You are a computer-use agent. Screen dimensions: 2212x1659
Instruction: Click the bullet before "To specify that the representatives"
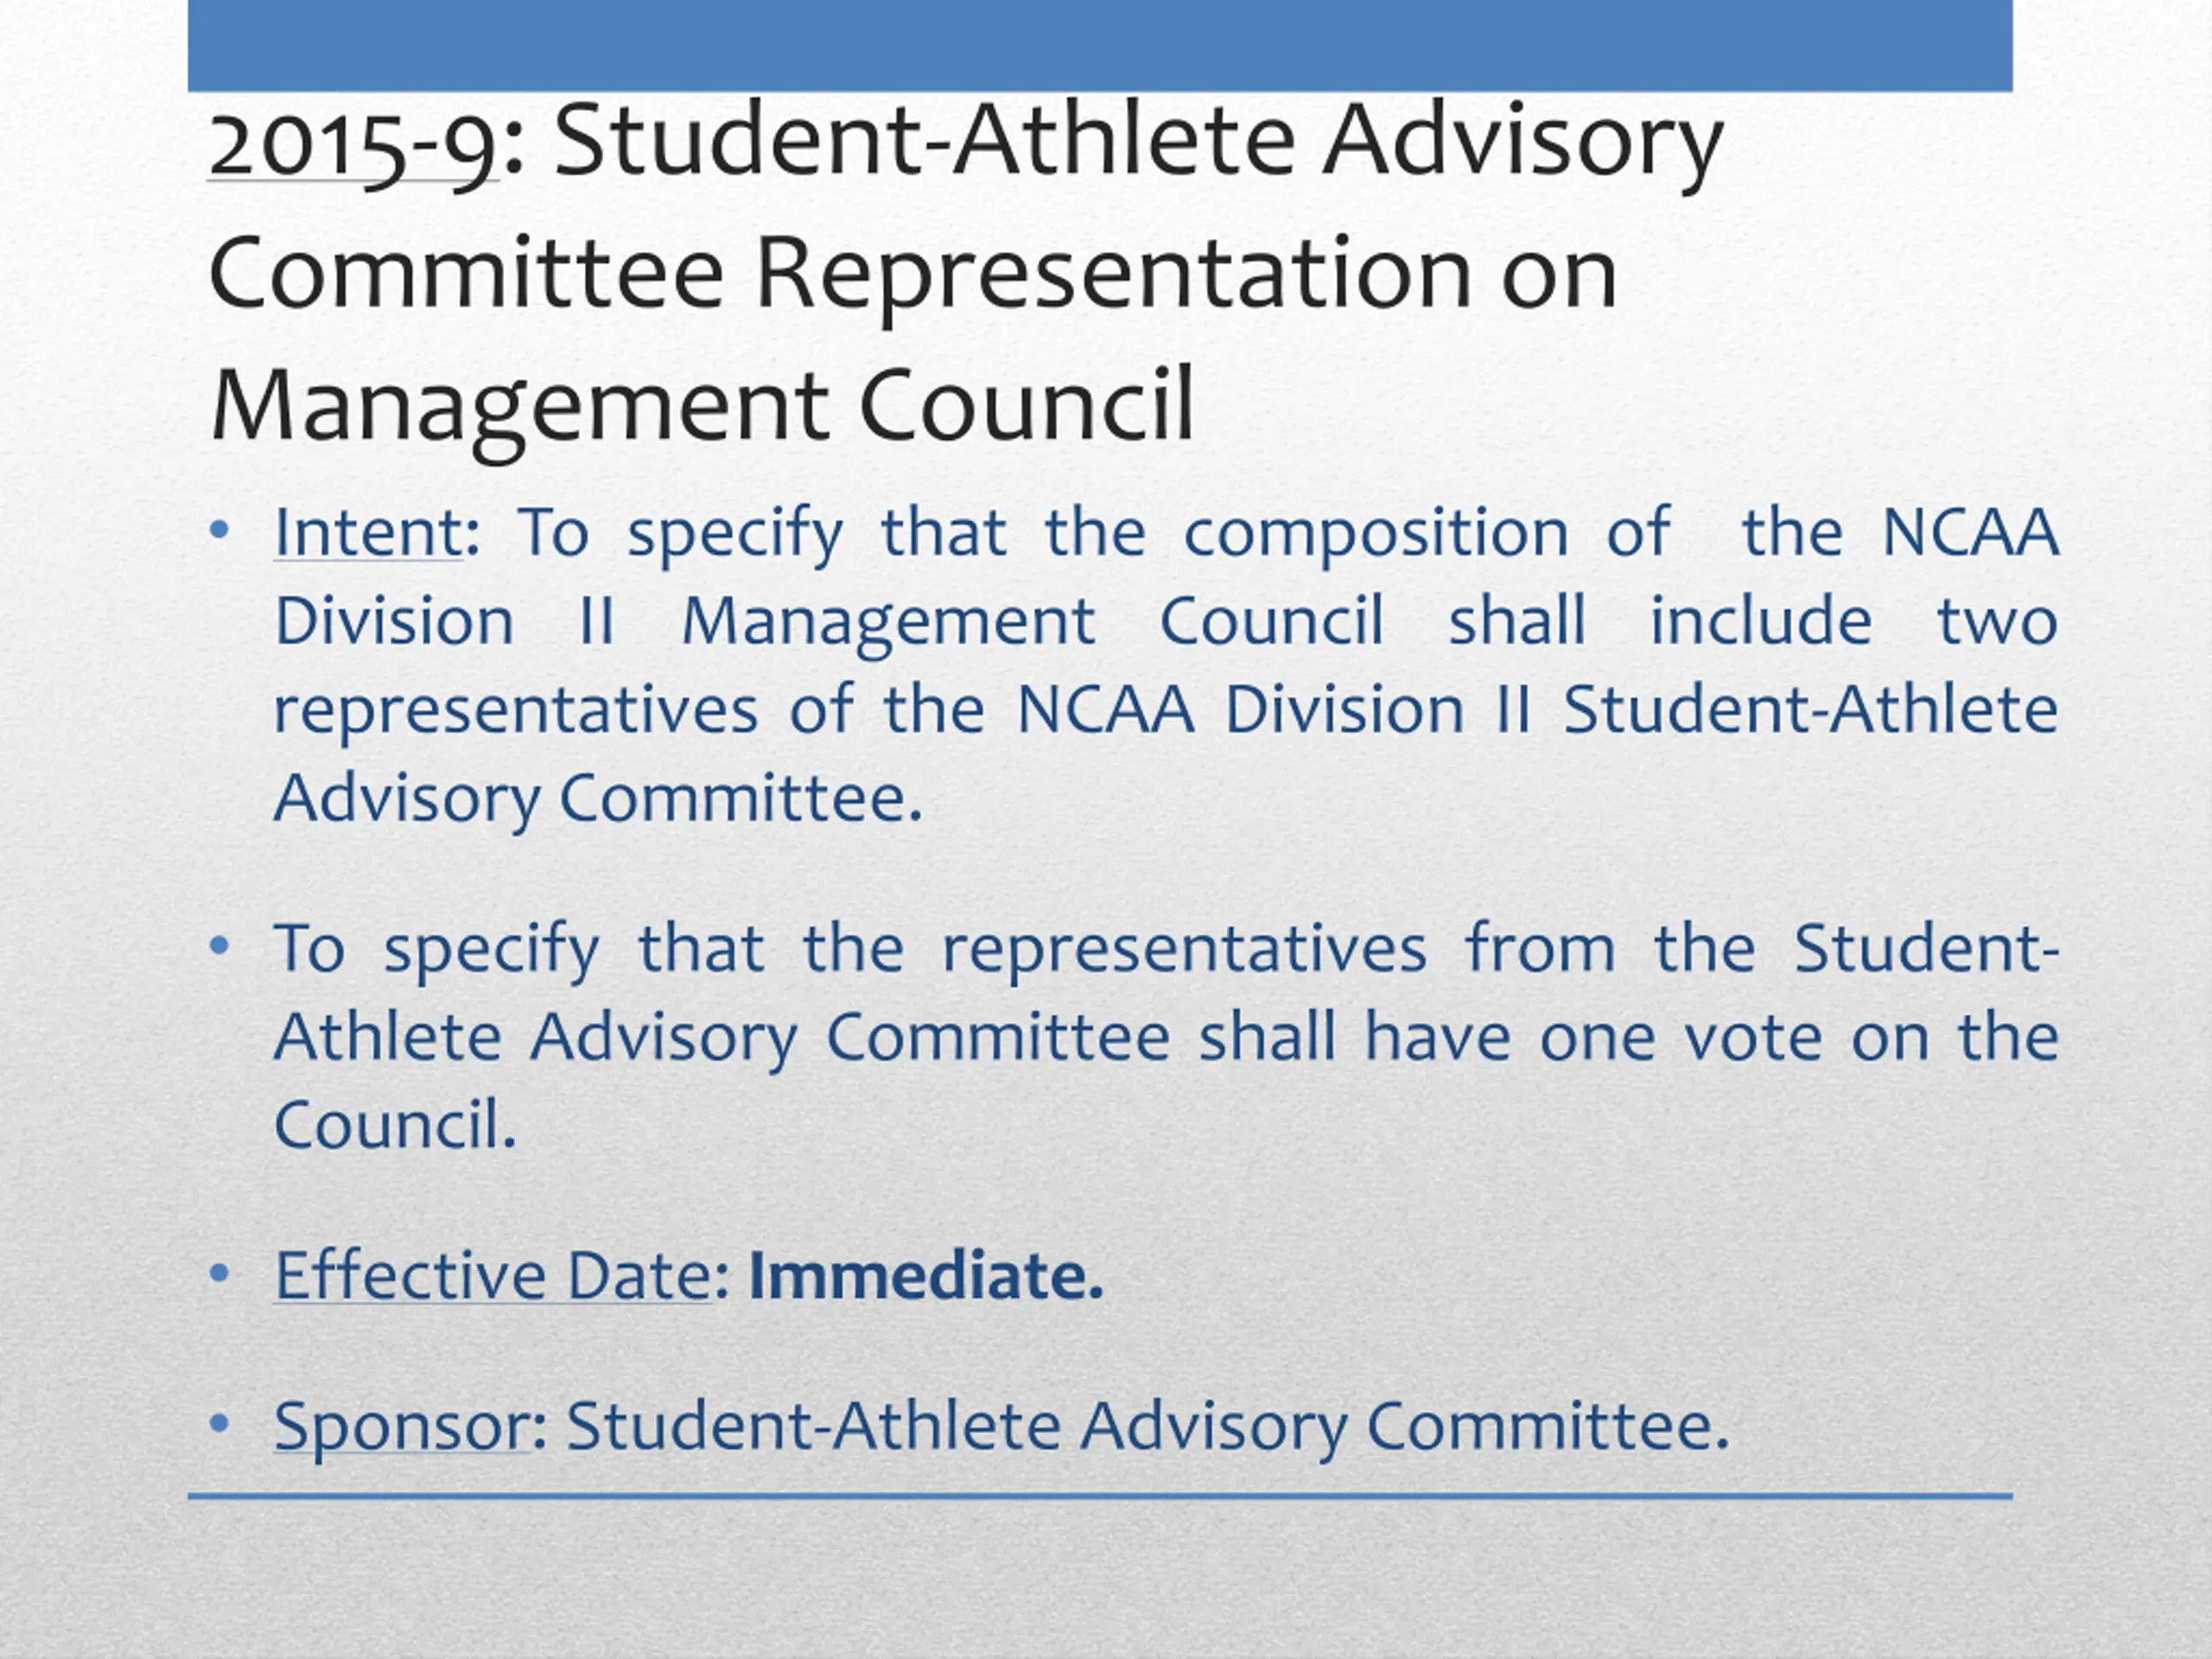tap(220, 945)
